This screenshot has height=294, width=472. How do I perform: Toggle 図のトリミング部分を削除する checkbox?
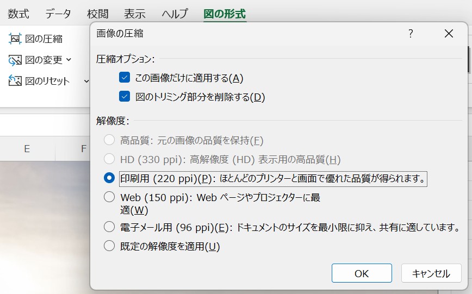point(125,97)
